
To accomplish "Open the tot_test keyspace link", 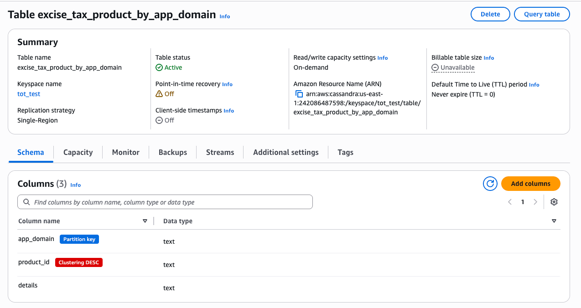I will (29, 94).
